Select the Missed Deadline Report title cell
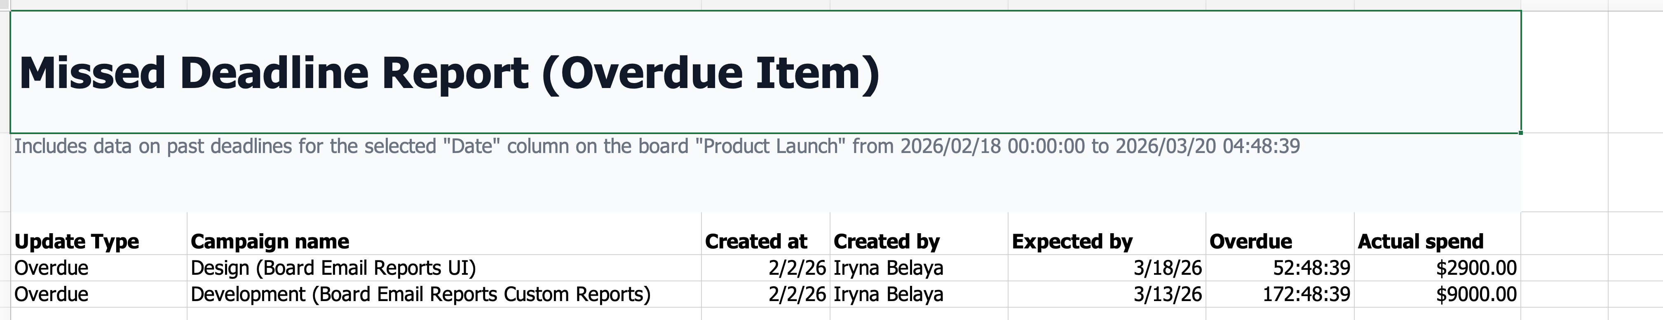 coord(449,72)
